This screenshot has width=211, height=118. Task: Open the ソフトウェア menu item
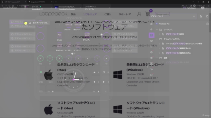click(90, 14)
